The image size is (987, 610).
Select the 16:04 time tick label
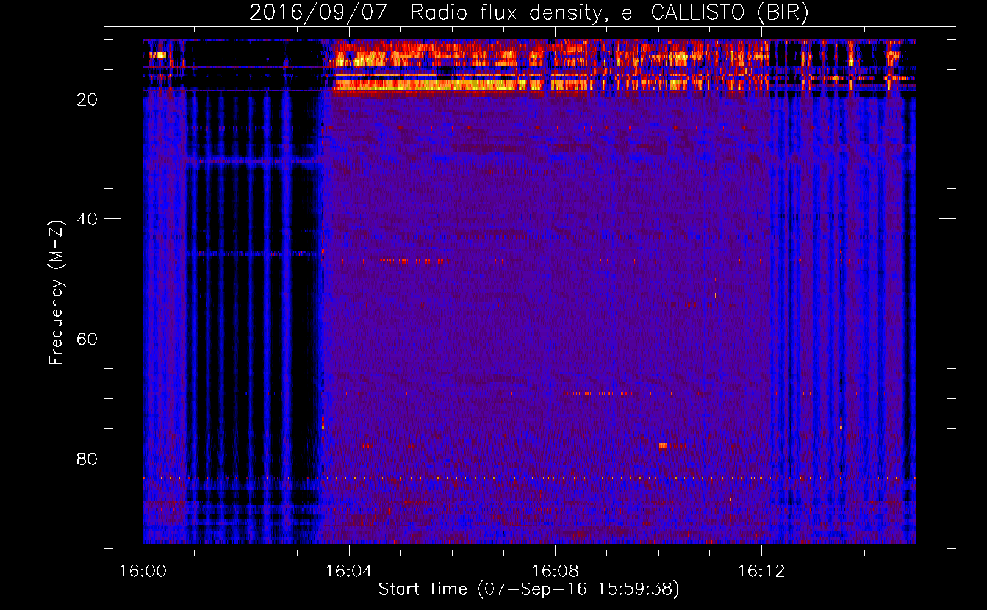pyautogui.click(x=348, y=572)
